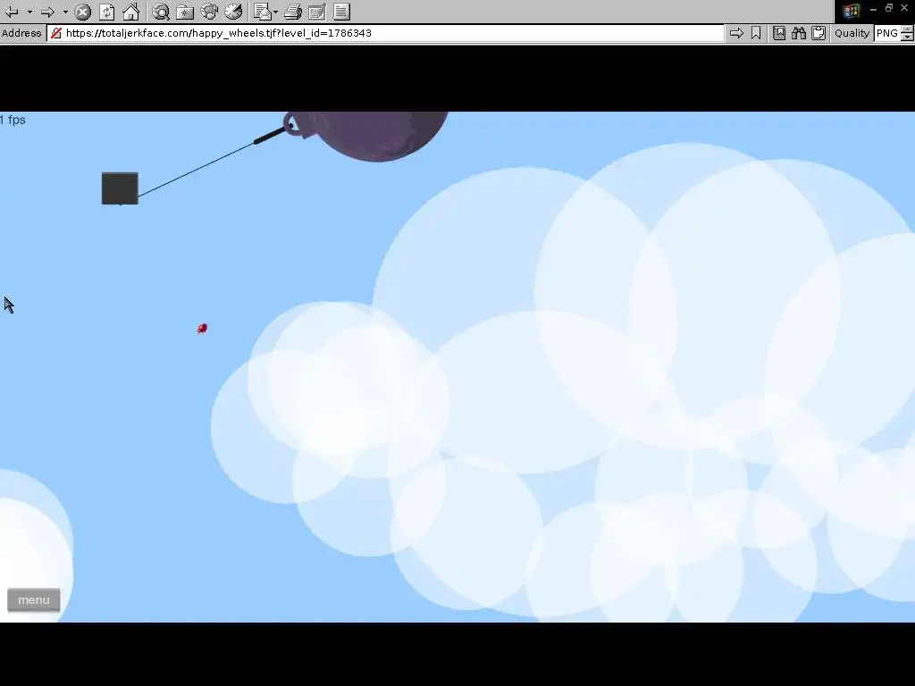Click the small red character in the sky
Screen dimensions: 915x686
point(202,329)
